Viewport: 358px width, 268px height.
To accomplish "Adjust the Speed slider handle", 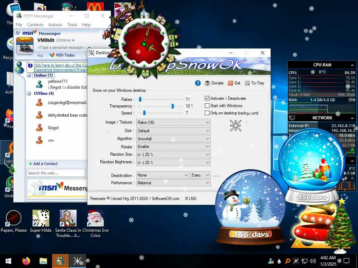I will coord(144,113).
